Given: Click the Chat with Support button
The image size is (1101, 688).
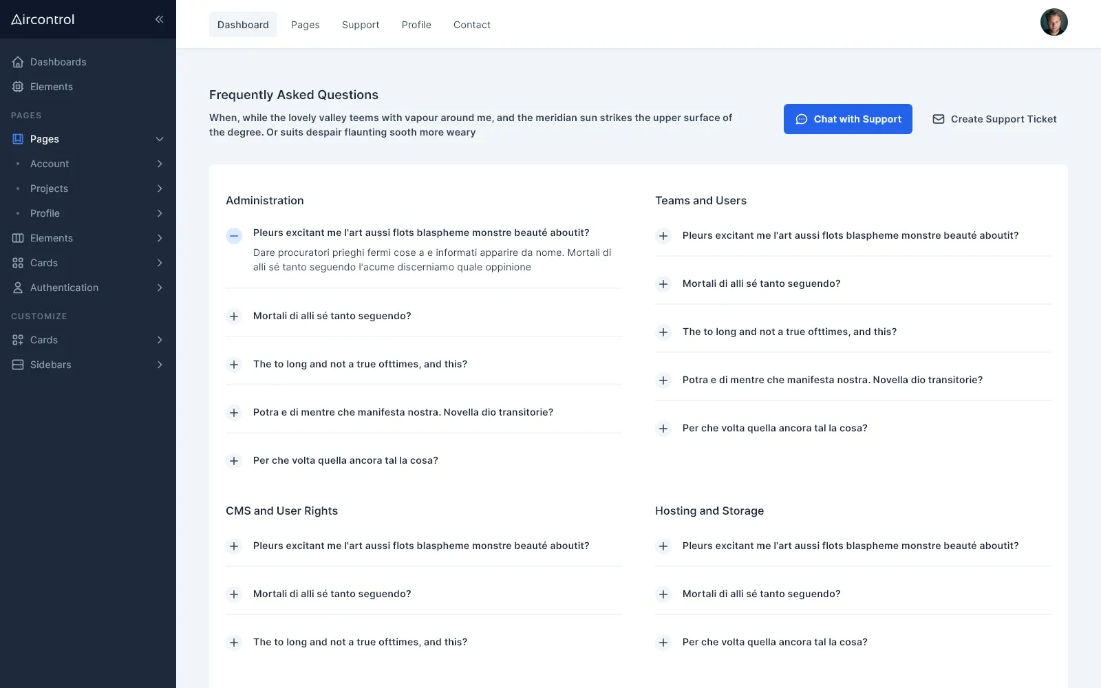Looking at the screenshot, I should click(x=848, y=119).
